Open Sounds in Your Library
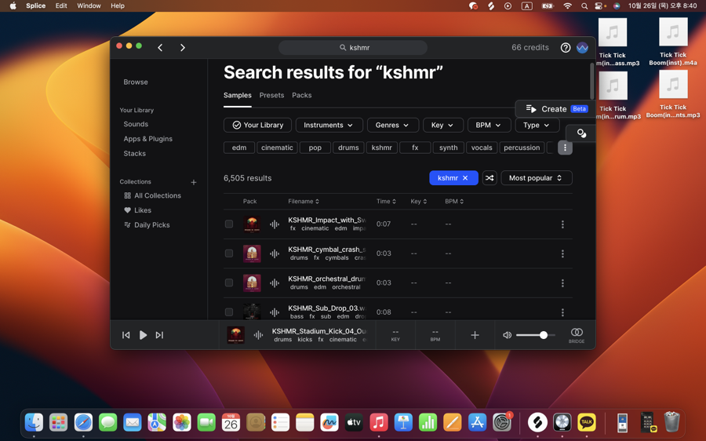This screenshot has width=706, height=441. point(136,124)
